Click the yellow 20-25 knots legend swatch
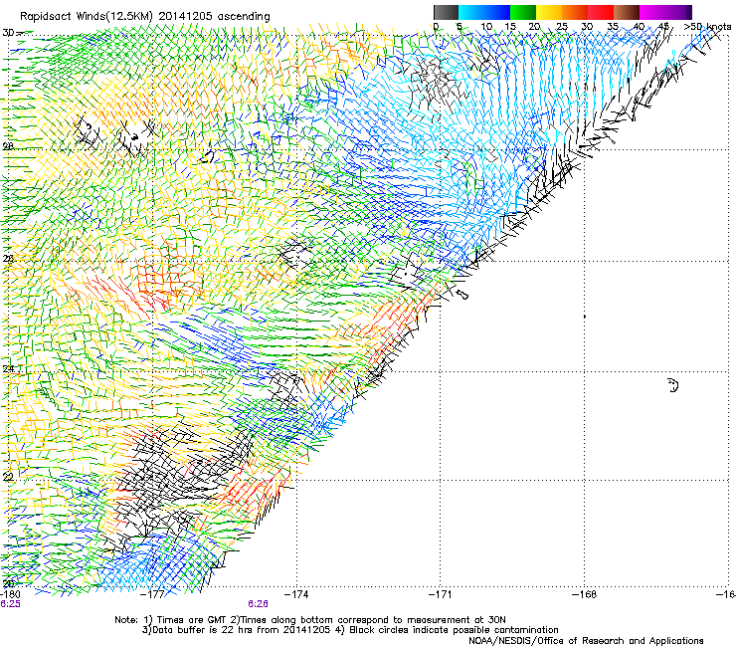Image resolution: width=736 pixels, height=647 pixels. point(549,12)
